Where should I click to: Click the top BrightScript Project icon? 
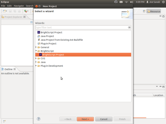39,32
